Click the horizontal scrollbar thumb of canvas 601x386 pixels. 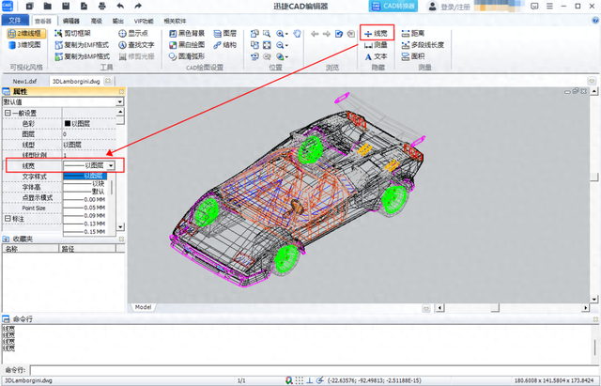(495, 308)
